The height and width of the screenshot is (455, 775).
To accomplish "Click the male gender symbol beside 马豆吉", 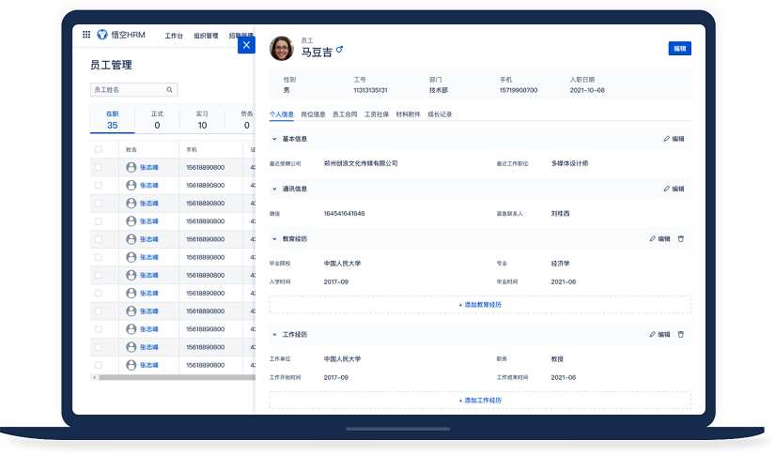I will click(x=340, y=50).
